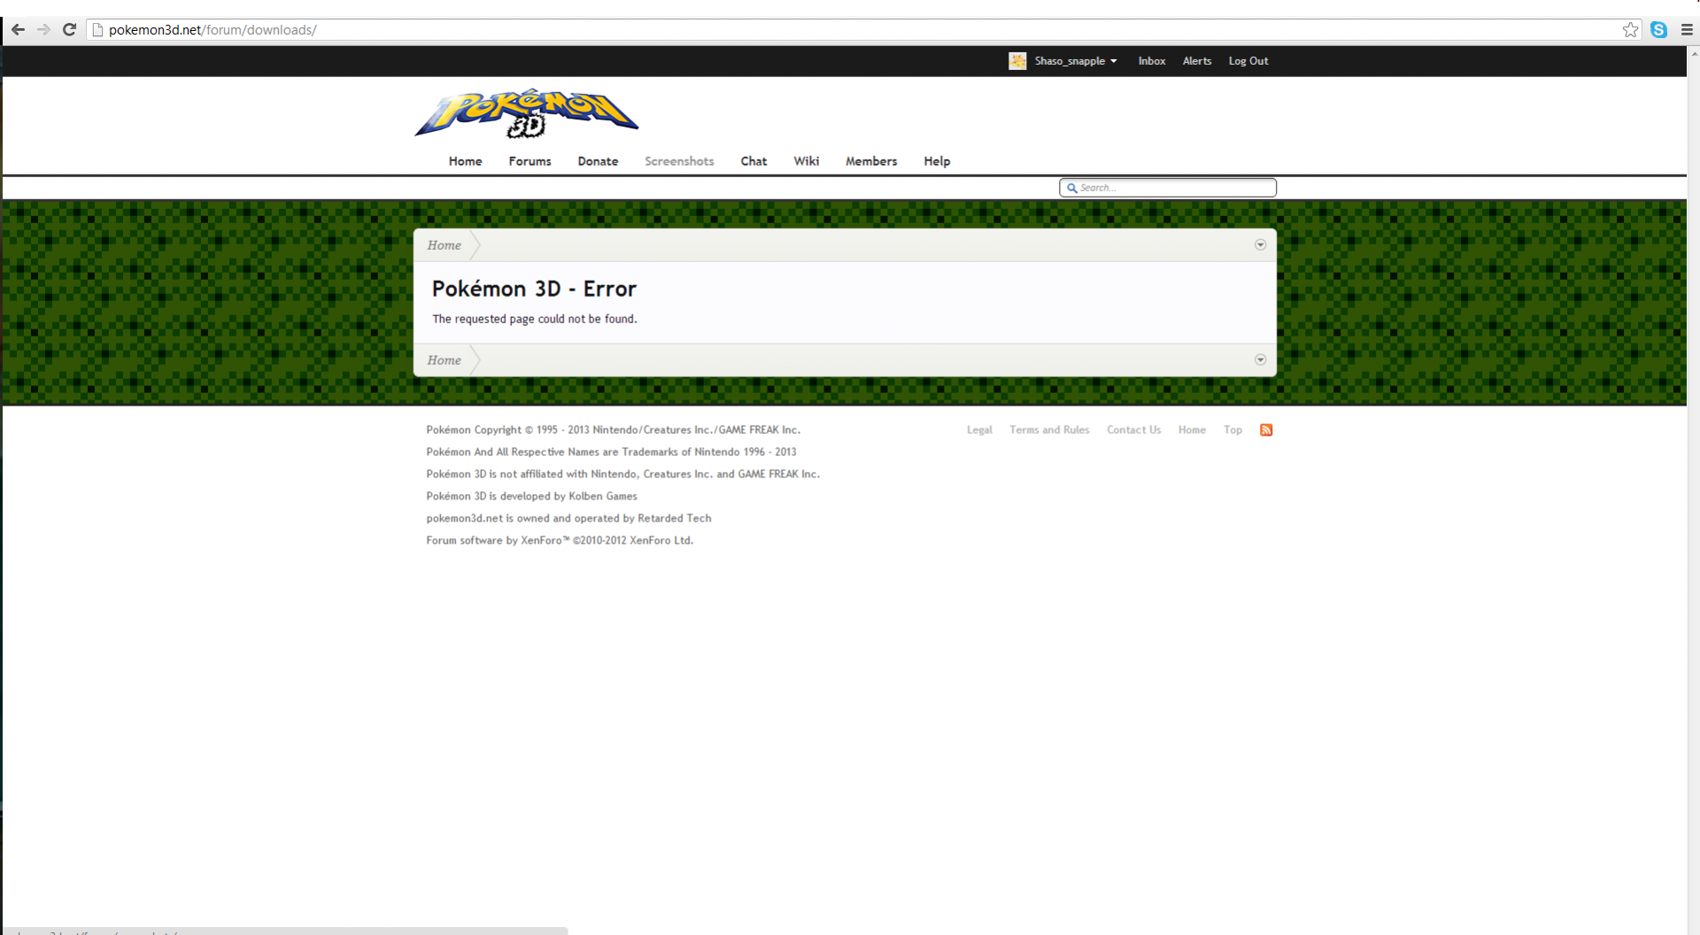Open the Forums tab
The height and width of the screenshot is (935, 1700).
(529, 161)
